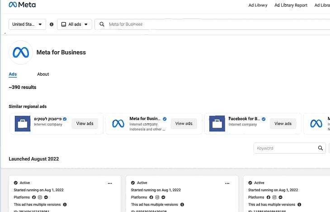Open the Ad Library Report link

[x=291, y=5]
